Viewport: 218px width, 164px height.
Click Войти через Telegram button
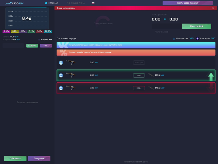pyautogui.click(x=188, y=3)
